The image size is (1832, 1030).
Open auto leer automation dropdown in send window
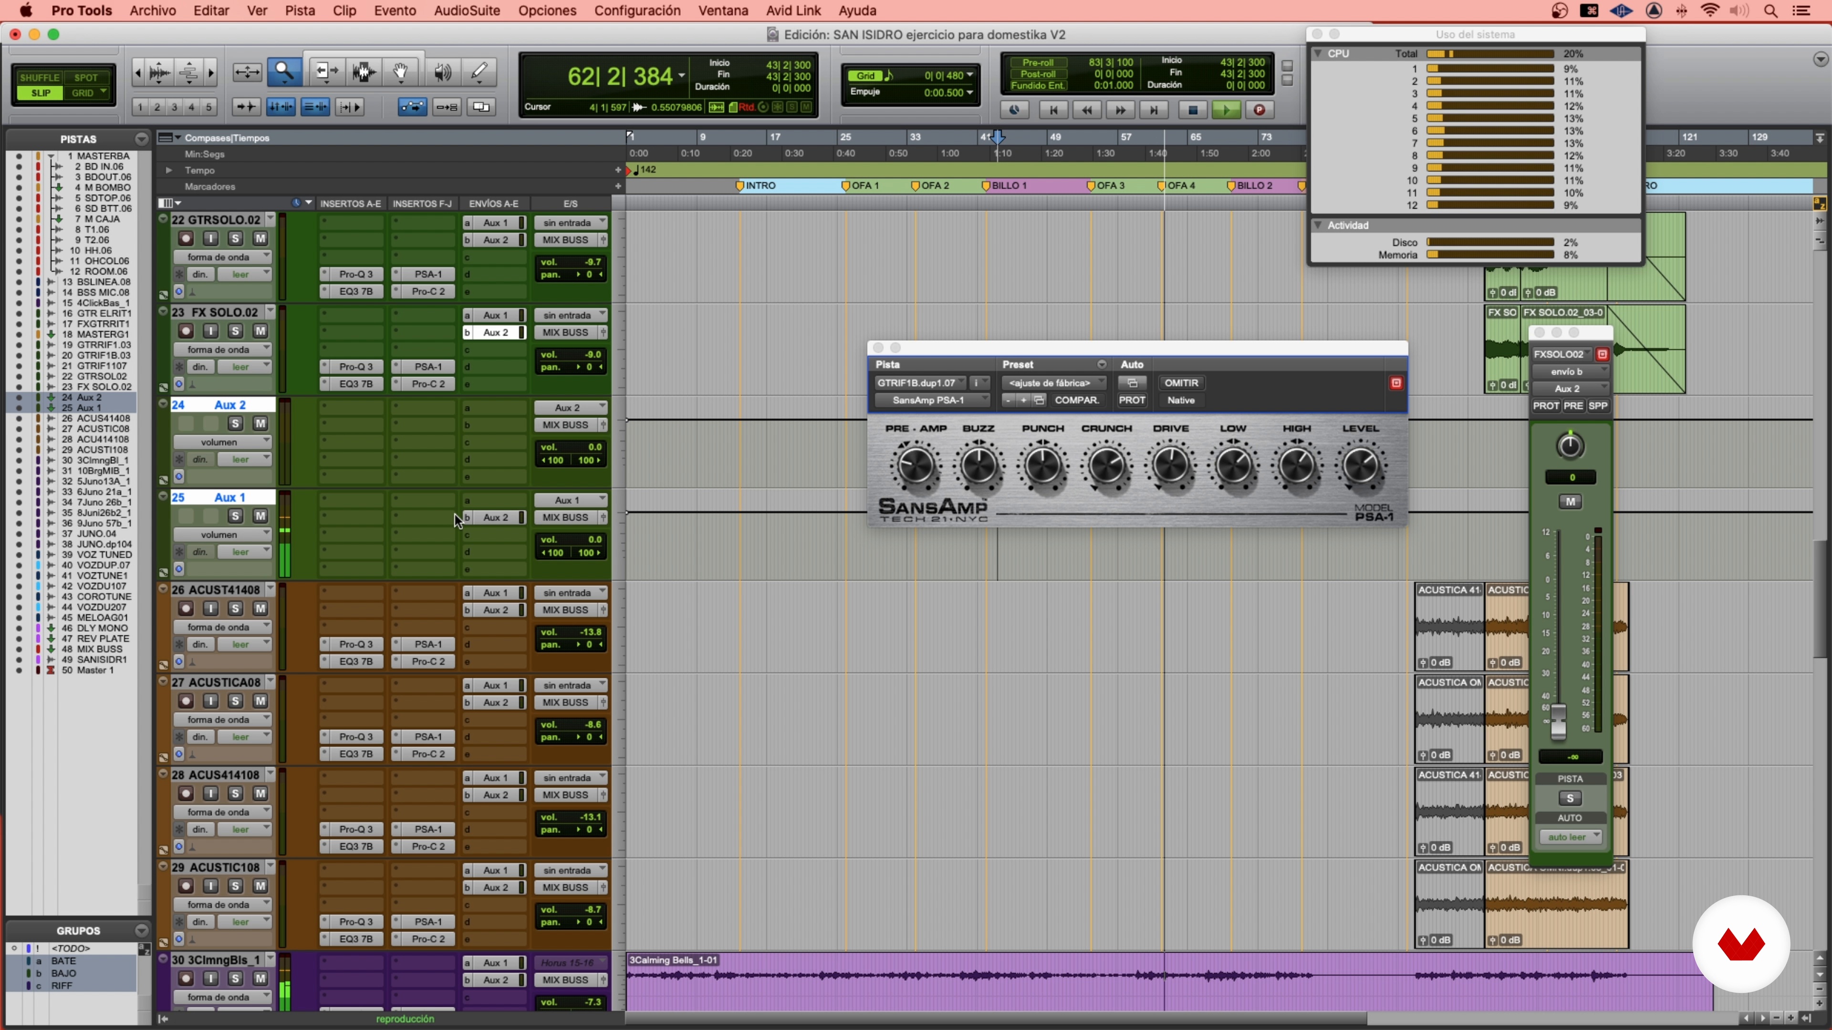tap(1570, 837)
